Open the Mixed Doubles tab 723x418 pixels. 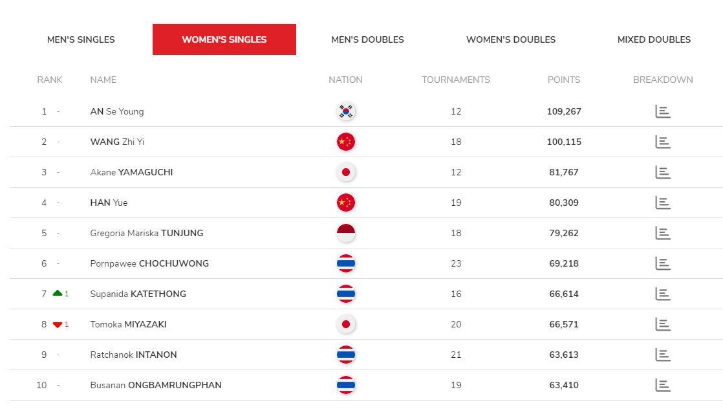[654, 39]
